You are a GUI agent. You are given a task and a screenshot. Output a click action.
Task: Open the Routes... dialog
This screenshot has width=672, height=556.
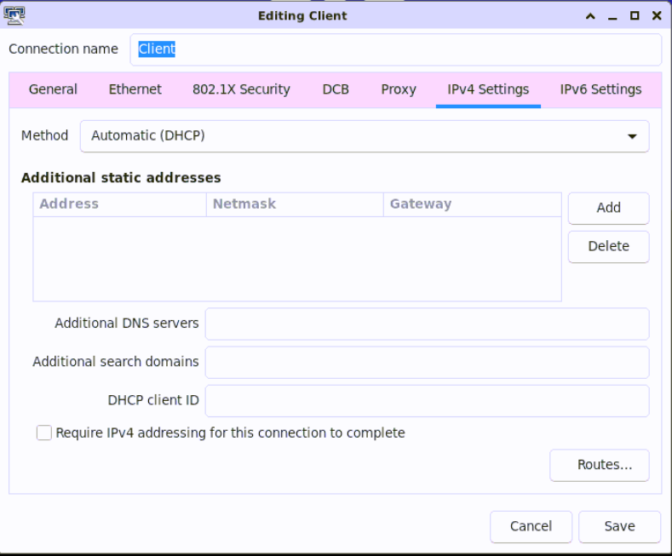click(x=605, y=465)
